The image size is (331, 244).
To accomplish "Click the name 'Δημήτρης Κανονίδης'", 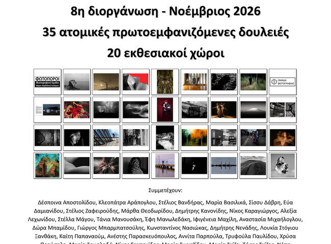I will (x=201, y=211).
